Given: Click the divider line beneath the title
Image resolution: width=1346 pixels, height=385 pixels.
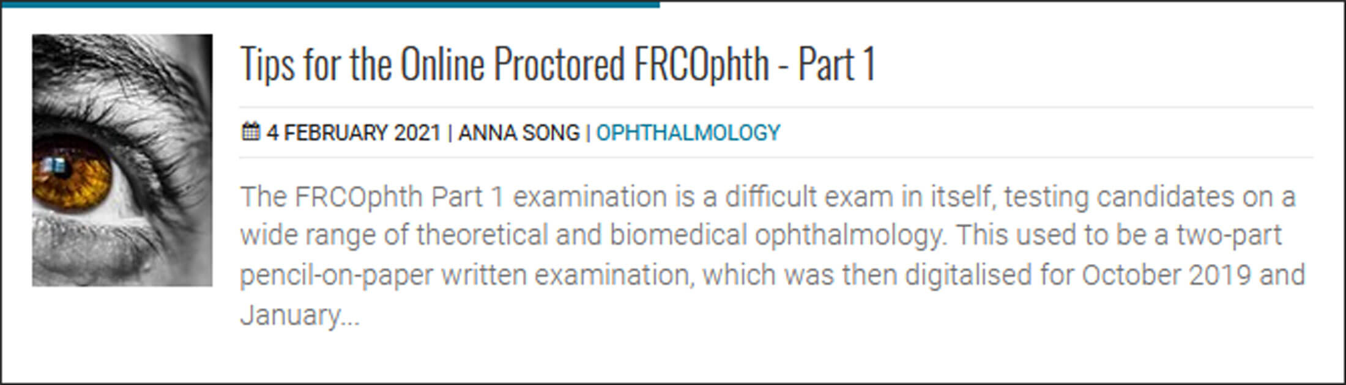Looking at the screenshot, I should tap(776, 108).
